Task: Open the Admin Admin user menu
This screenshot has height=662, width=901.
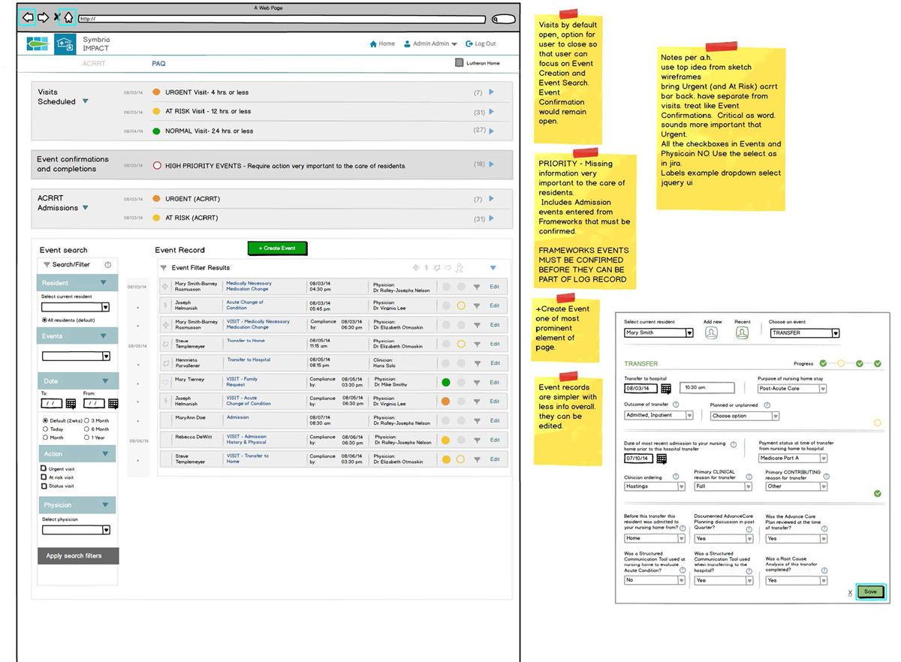Action: [x=431, y=44]
